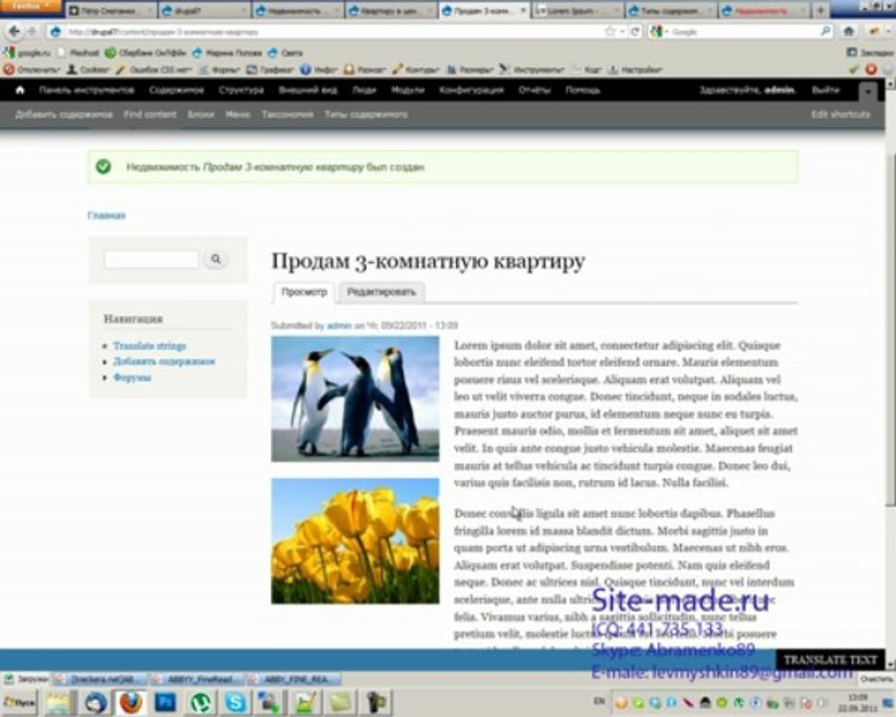This screenshot has width=896, height=717.
Task: Click into the sidebar search input field
Action: pyautogui.click(x=151, y=259)
